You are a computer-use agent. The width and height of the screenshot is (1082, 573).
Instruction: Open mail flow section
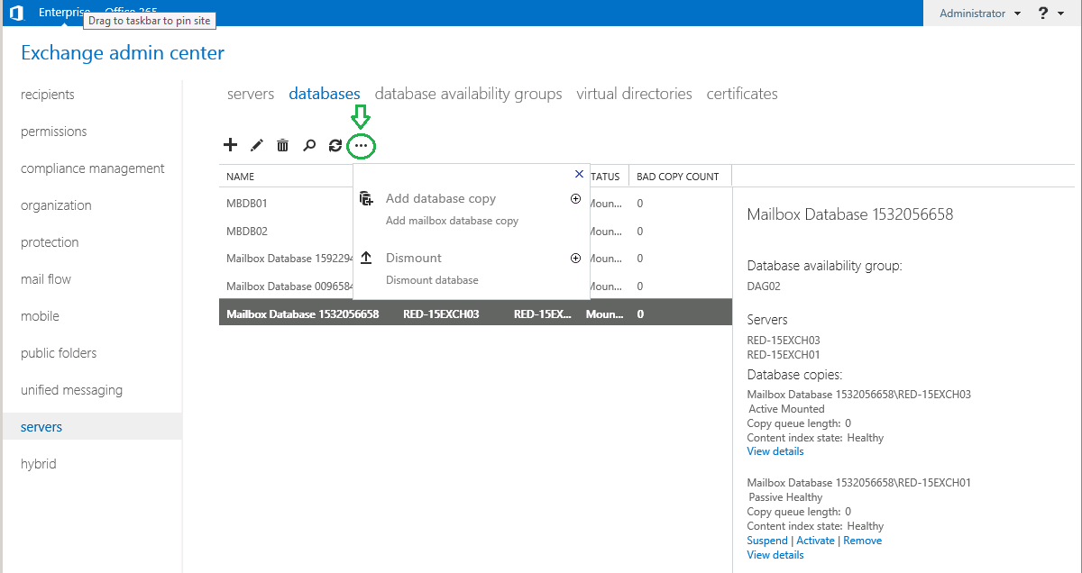click(46, 279)
